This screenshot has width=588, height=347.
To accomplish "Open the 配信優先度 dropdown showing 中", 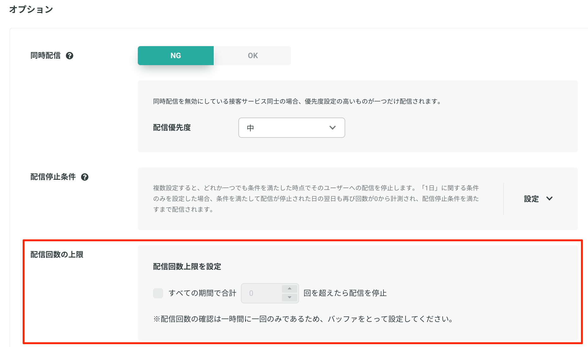I will (291, 128).
